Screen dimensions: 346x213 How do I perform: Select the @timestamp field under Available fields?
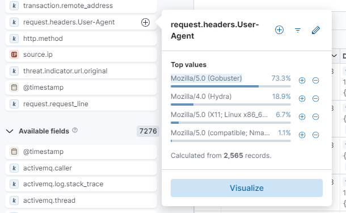tap(81, 152)
